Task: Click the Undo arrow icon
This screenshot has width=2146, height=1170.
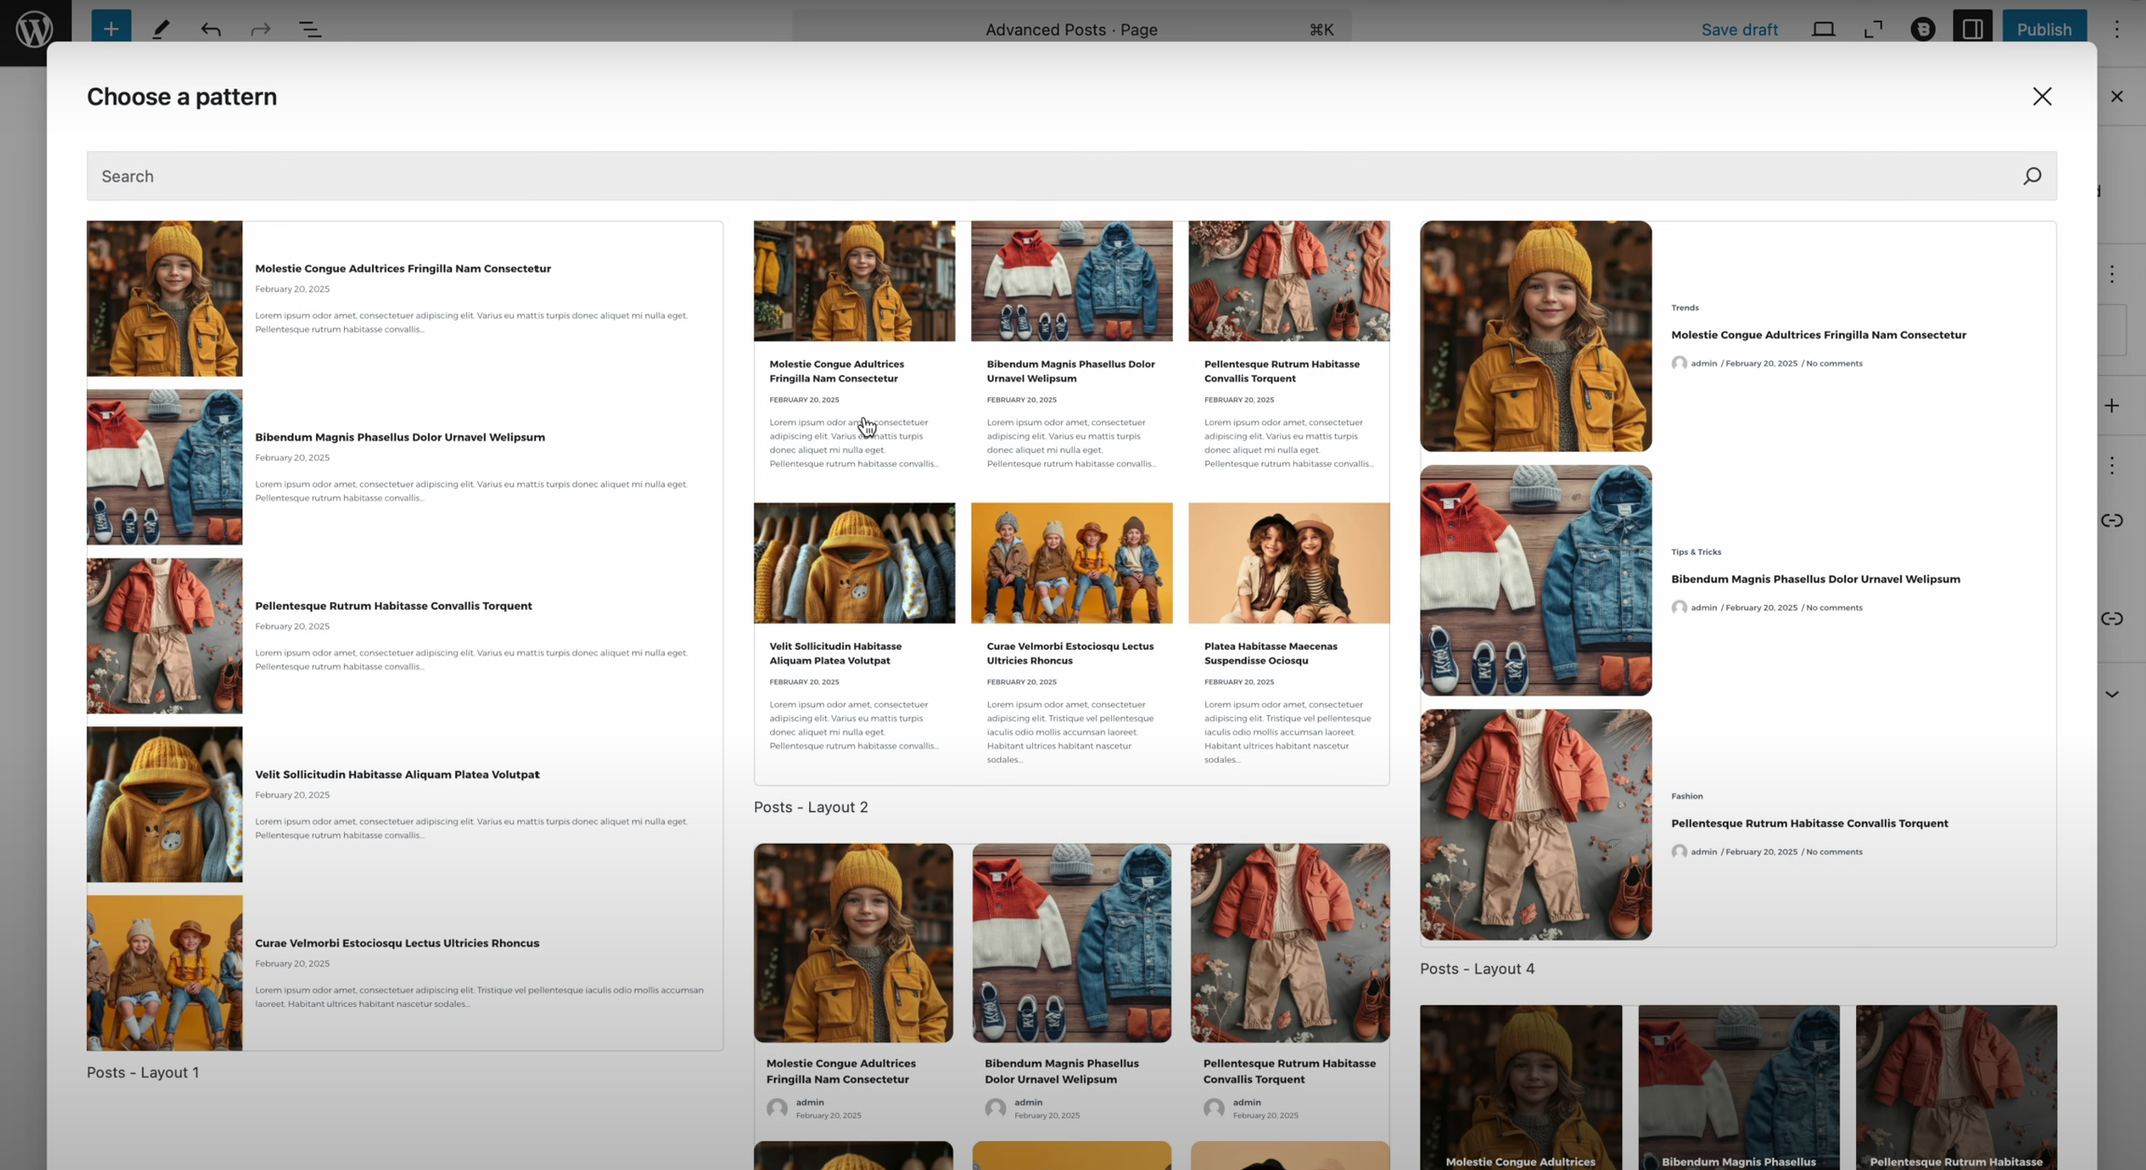Action: click(x=211, y=29)
